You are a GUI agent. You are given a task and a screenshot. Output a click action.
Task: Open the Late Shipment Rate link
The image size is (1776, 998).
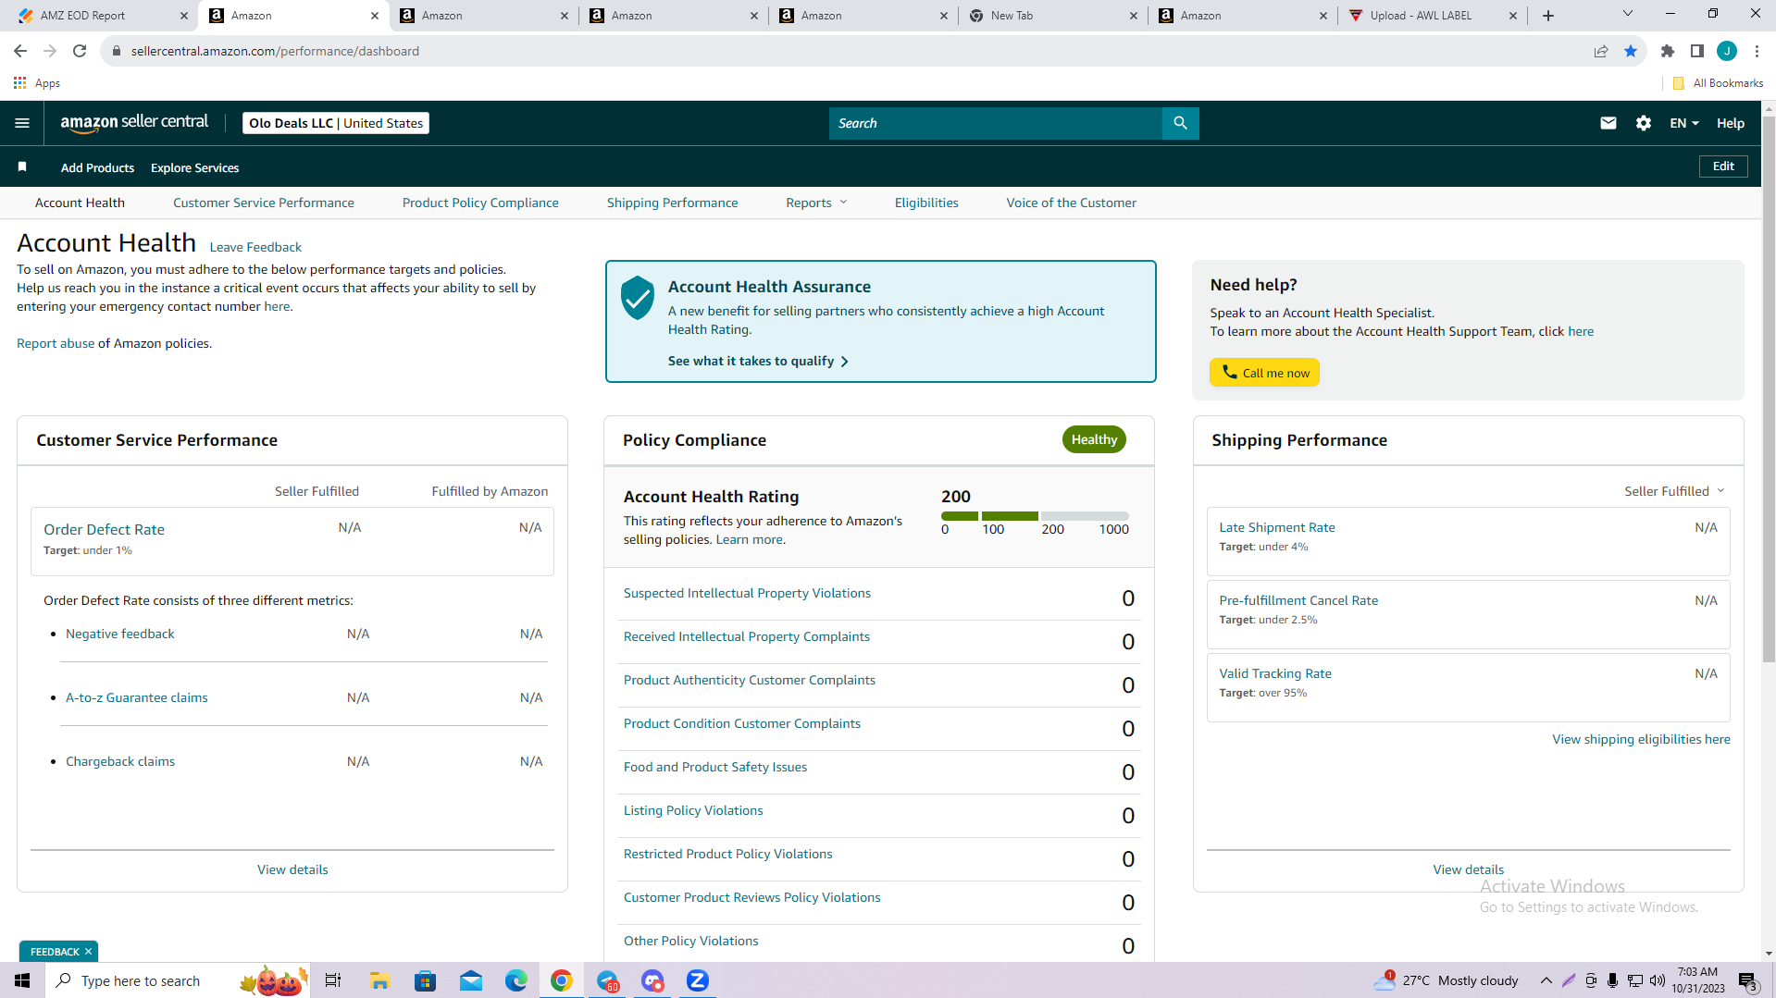pos(1277,527)
